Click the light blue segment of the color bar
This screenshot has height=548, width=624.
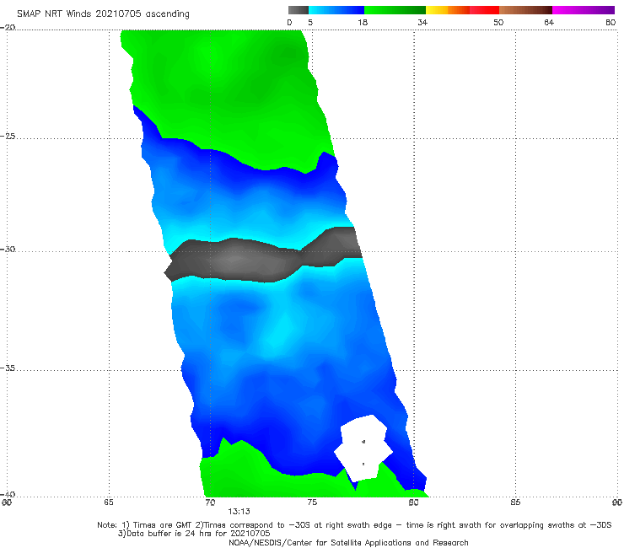(x=336, y=10)
